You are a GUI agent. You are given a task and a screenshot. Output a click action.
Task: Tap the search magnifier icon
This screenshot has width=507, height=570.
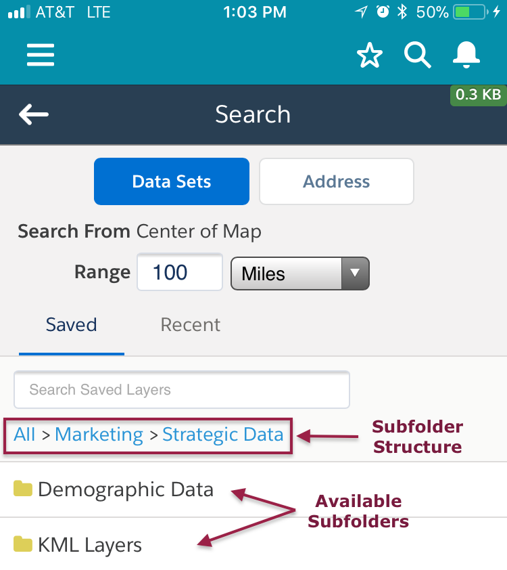click(418, 56)
